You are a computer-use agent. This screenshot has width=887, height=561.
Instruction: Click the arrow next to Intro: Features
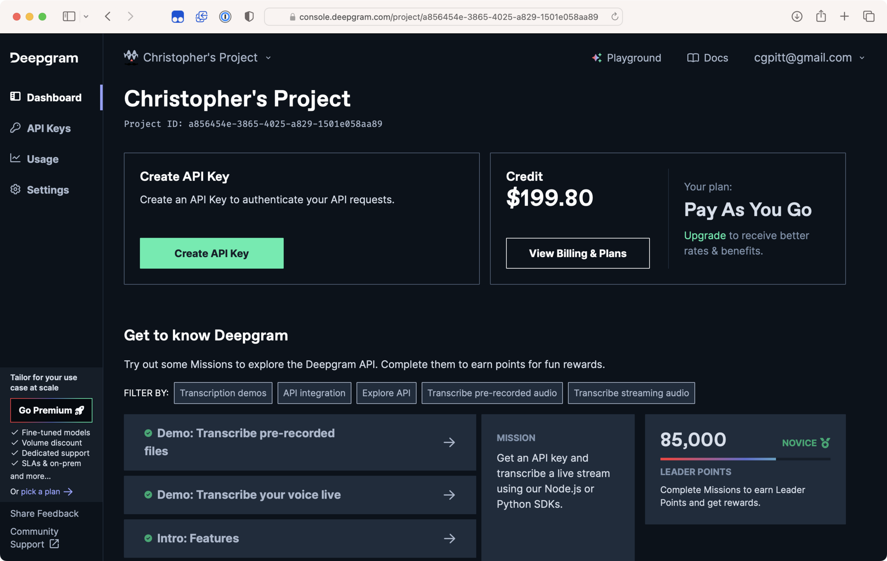click(449, 539)
